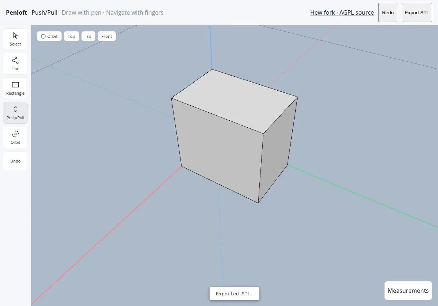Switch to Front view
Screen dimensions: 438x306
pyautogui.click(x=107, y=36)
